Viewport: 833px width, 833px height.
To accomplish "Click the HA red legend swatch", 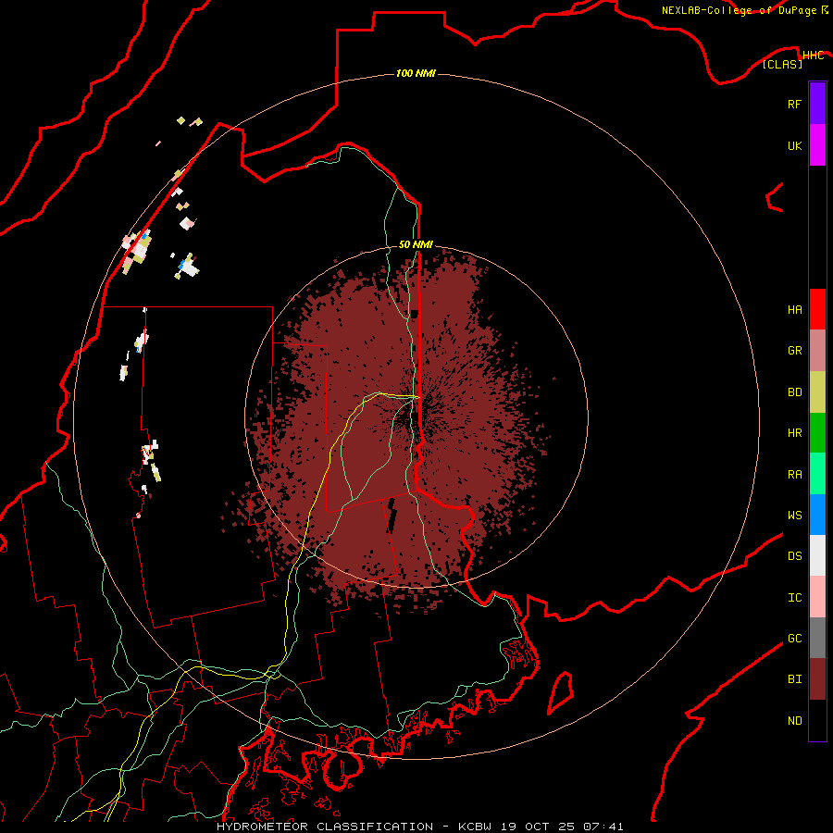I will point(817,309).
